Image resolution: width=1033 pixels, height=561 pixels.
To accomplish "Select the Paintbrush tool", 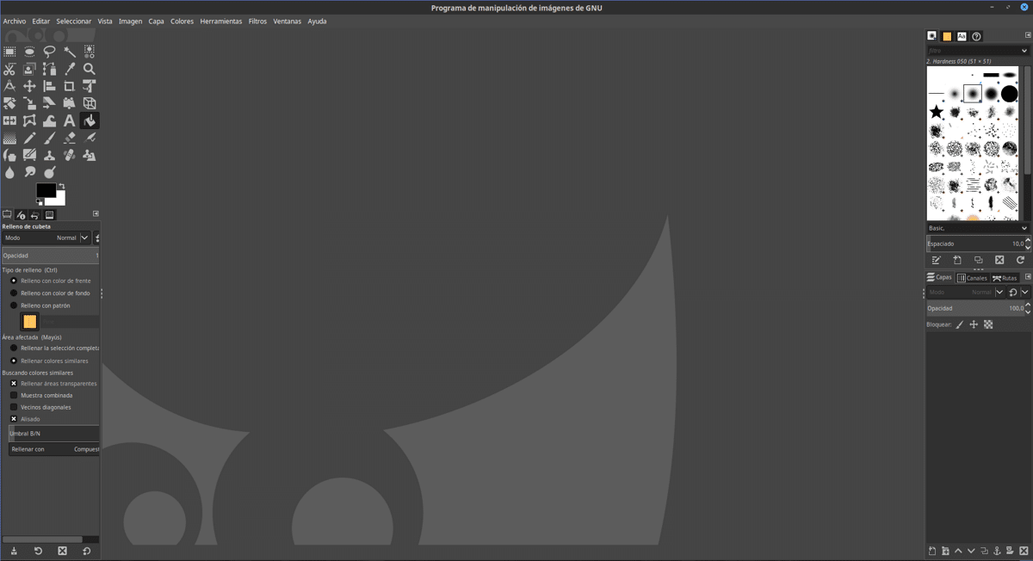I will [x=49, y=138].
